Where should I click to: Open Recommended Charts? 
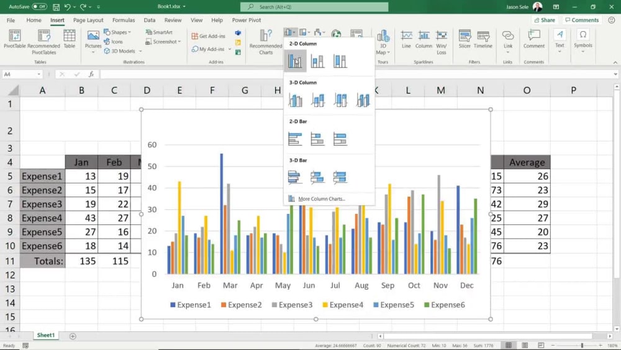(266, 42)
